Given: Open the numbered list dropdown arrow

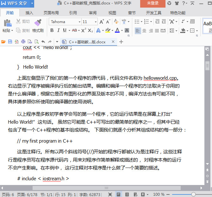Looking at the screenshot, I should click(x=151, y=22).
